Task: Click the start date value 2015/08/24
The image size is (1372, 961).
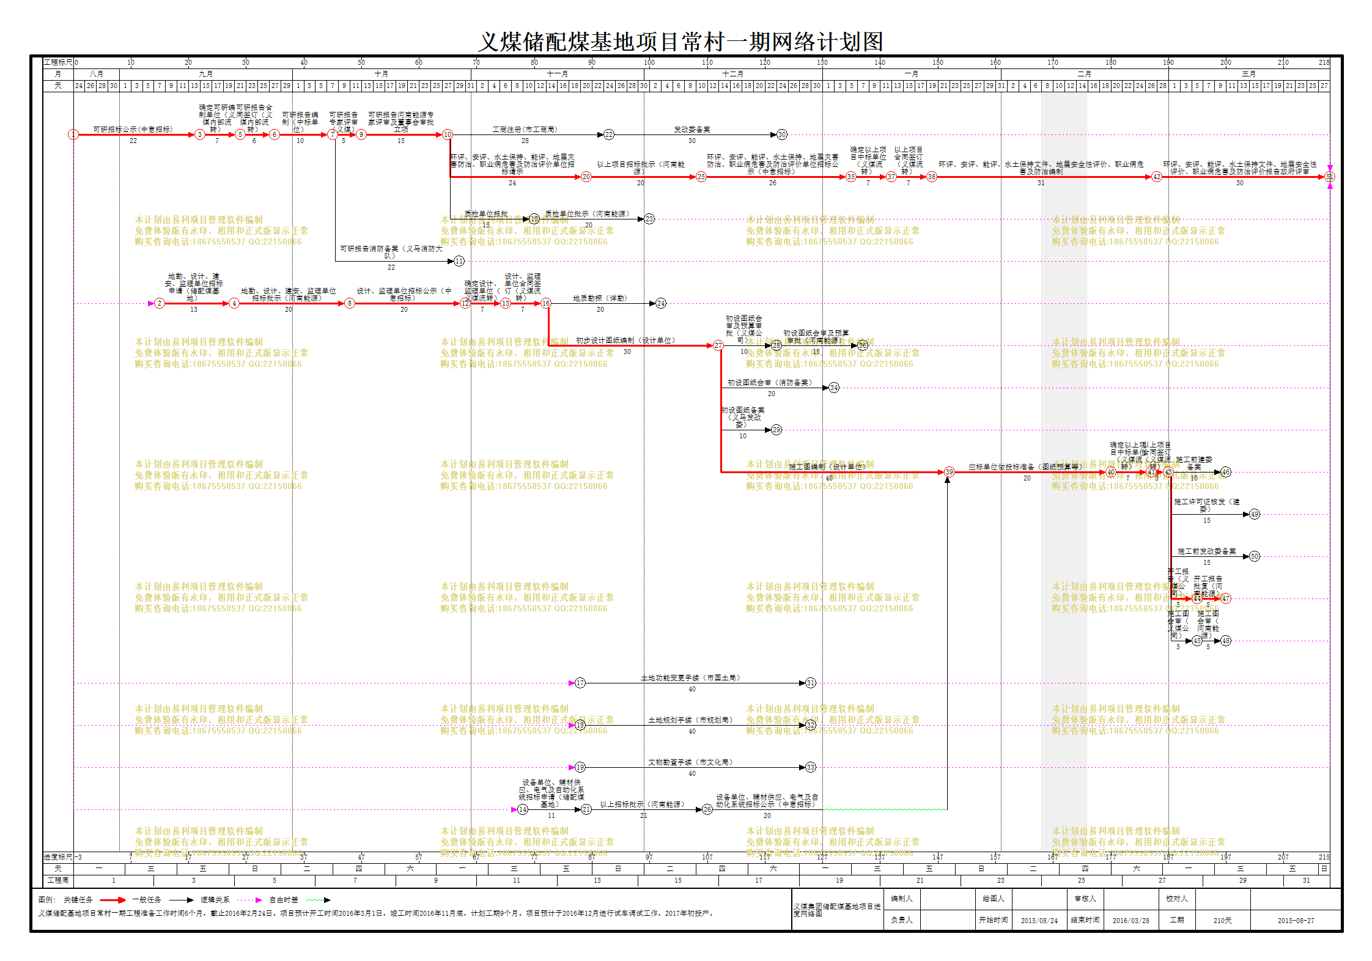Action: click(x=1039, y=921)
